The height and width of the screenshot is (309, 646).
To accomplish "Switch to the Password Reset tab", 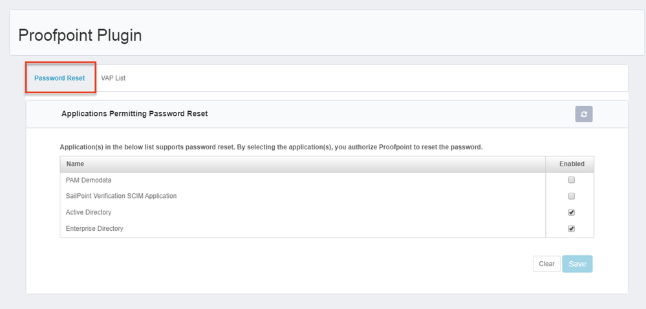I will coord(59,78).
